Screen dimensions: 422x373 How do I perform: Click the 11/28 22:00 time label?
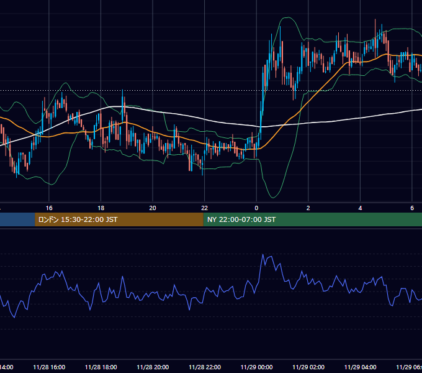tap(205, 367)
